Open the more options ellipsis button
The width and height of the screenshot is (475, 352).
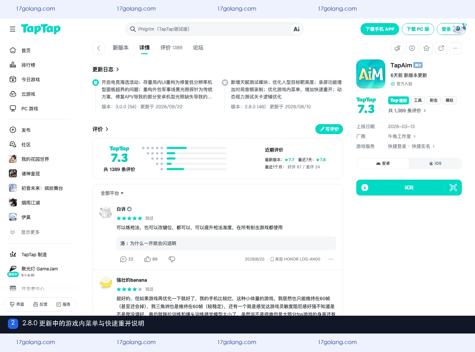tap(456, 48)
